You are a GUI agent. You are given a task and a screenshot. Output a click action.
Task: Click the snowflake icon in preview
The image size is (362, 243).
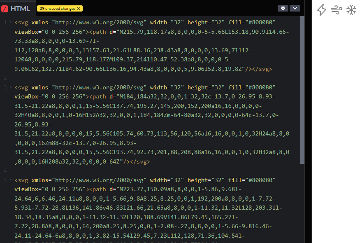pos(351,10)
